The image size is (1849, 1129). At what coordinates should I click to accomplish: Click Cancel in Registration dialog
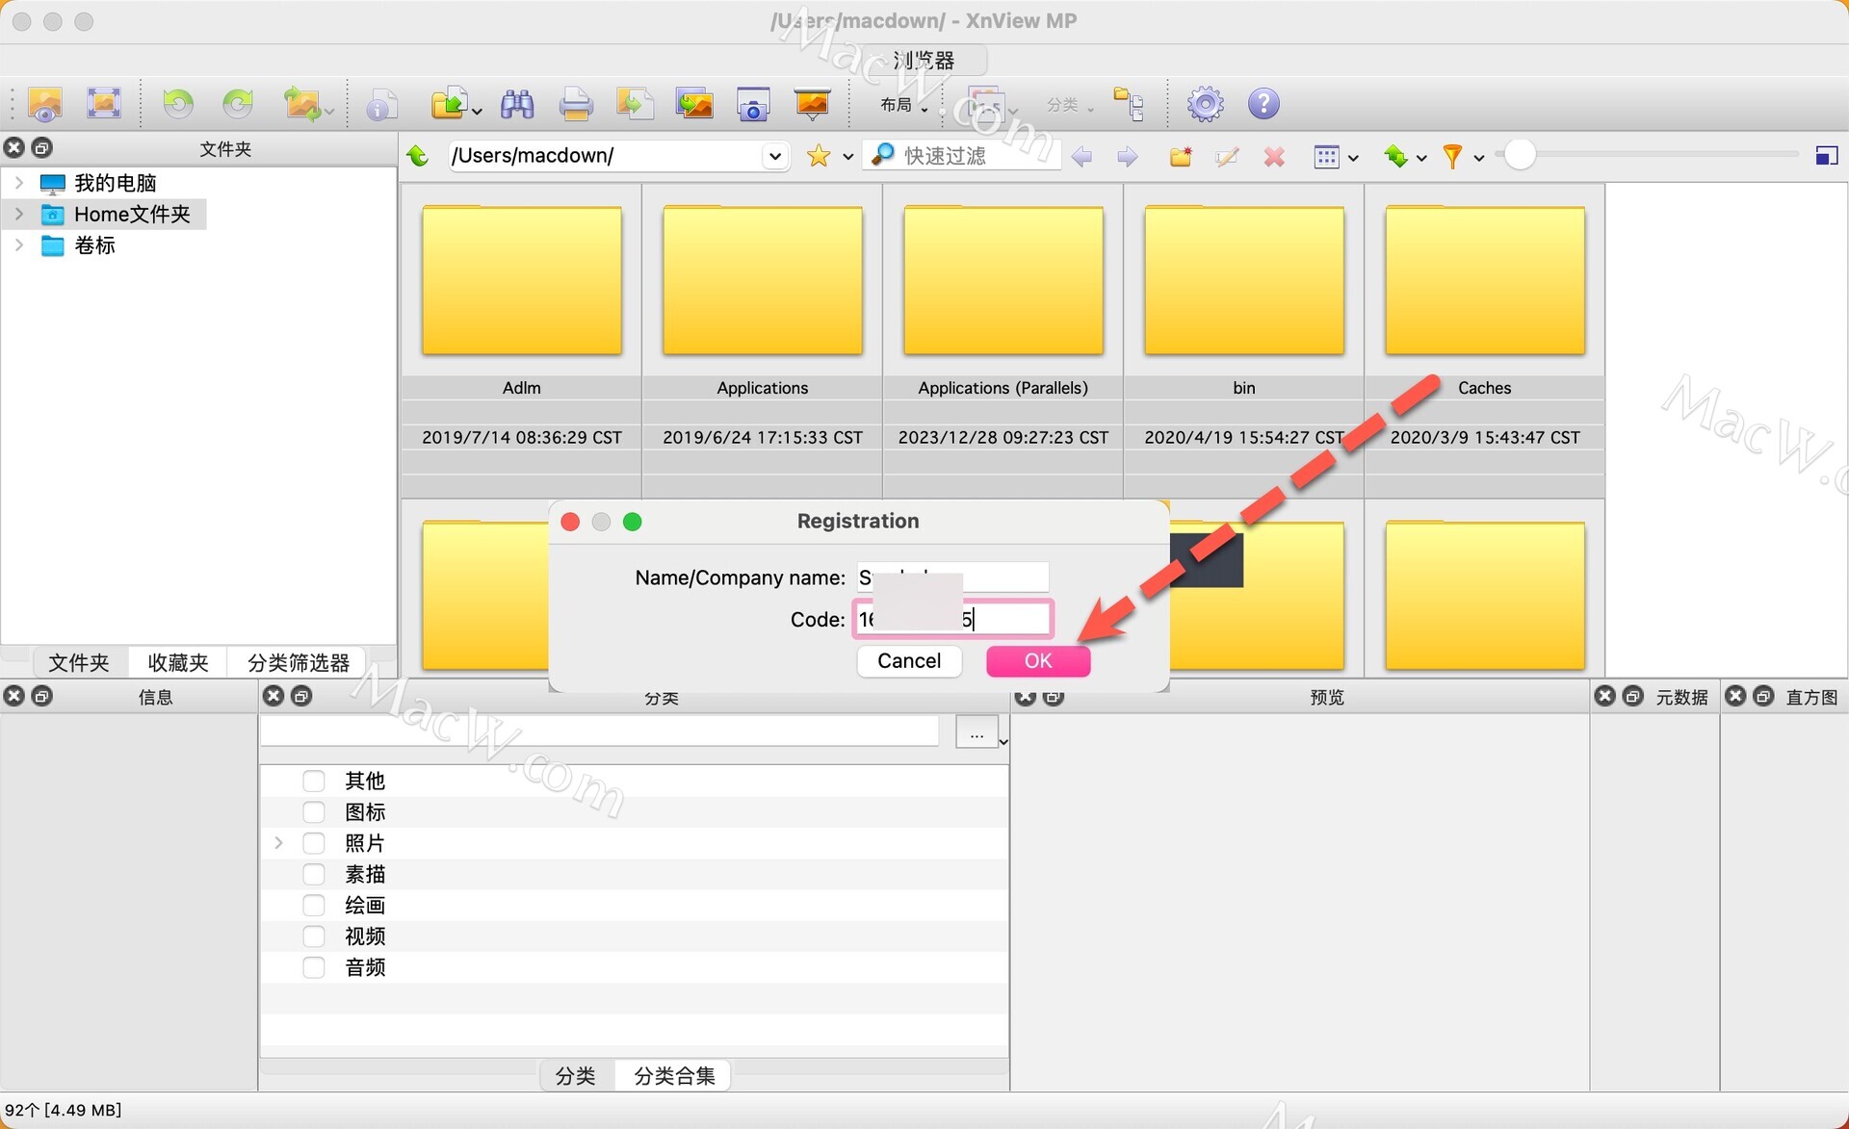pyautogui.click(x=909, y=661)
